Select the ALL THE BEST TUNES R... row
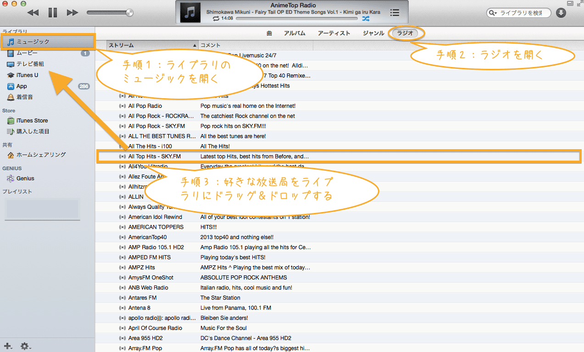Image resolution: width=584 pixels, height=352 pixels. 339,136
